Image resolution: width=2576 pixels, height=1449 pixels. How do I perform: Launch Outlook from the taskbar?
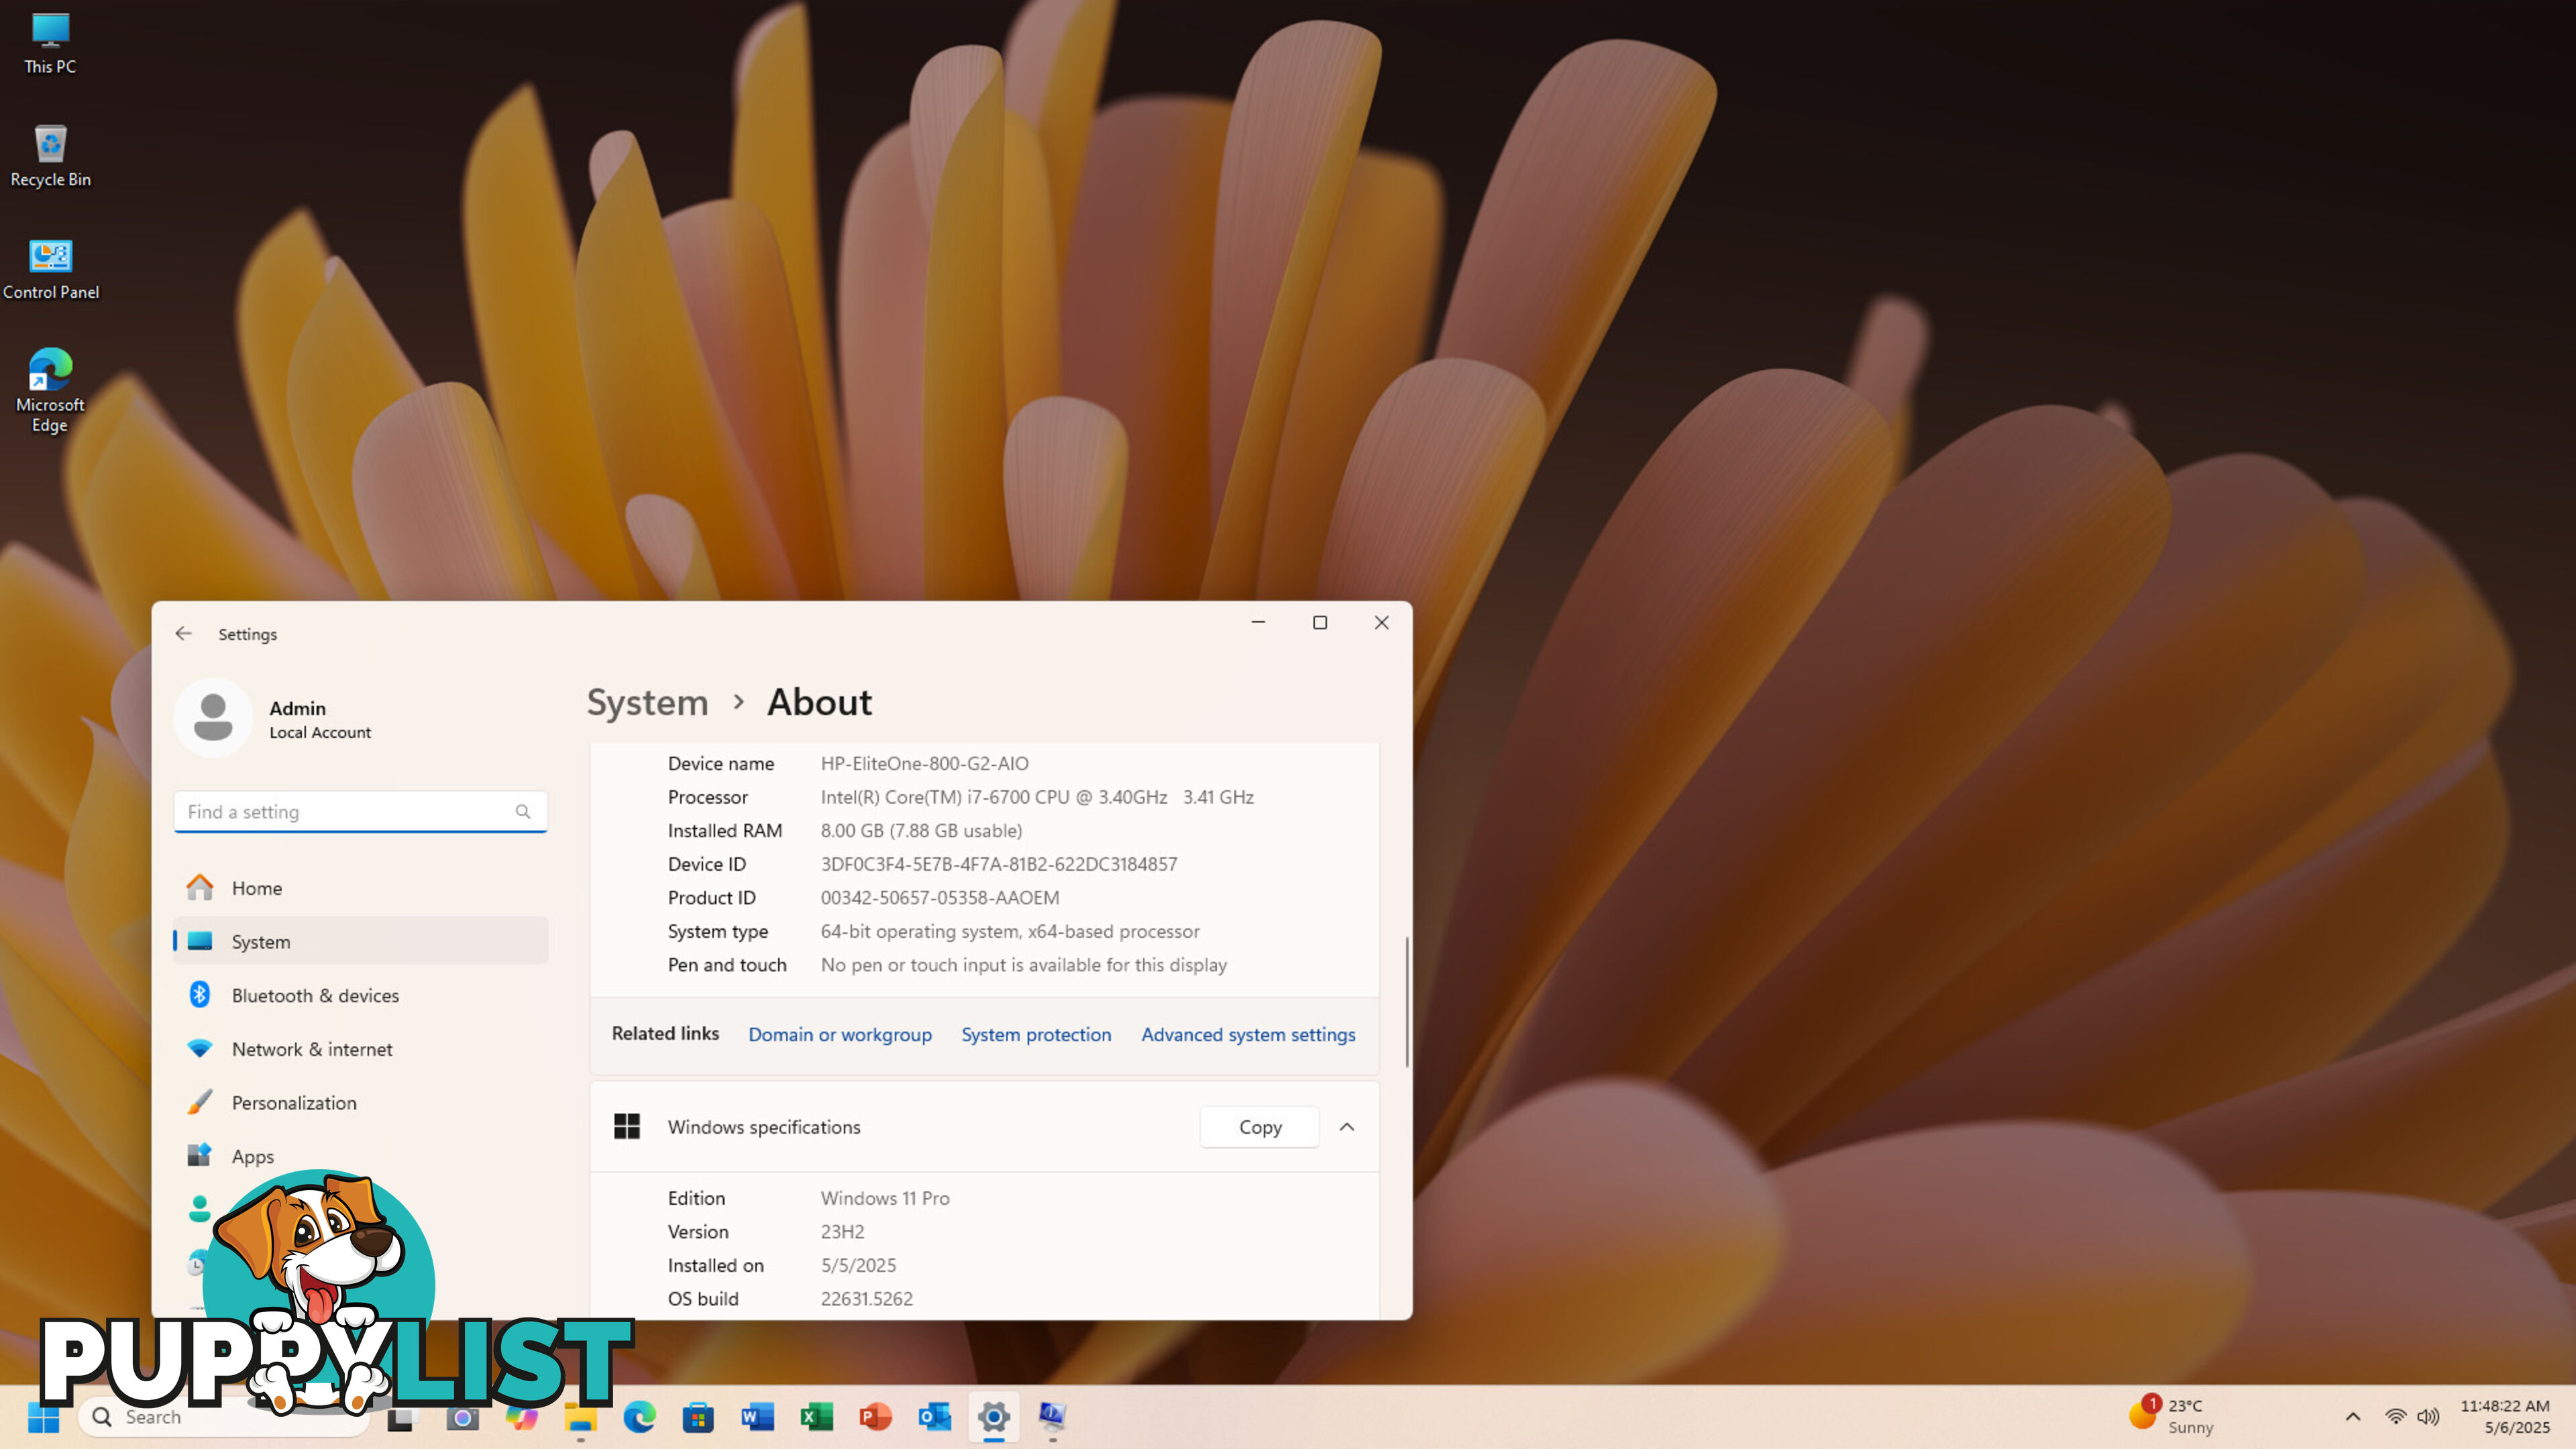(x=934, y=1416)
